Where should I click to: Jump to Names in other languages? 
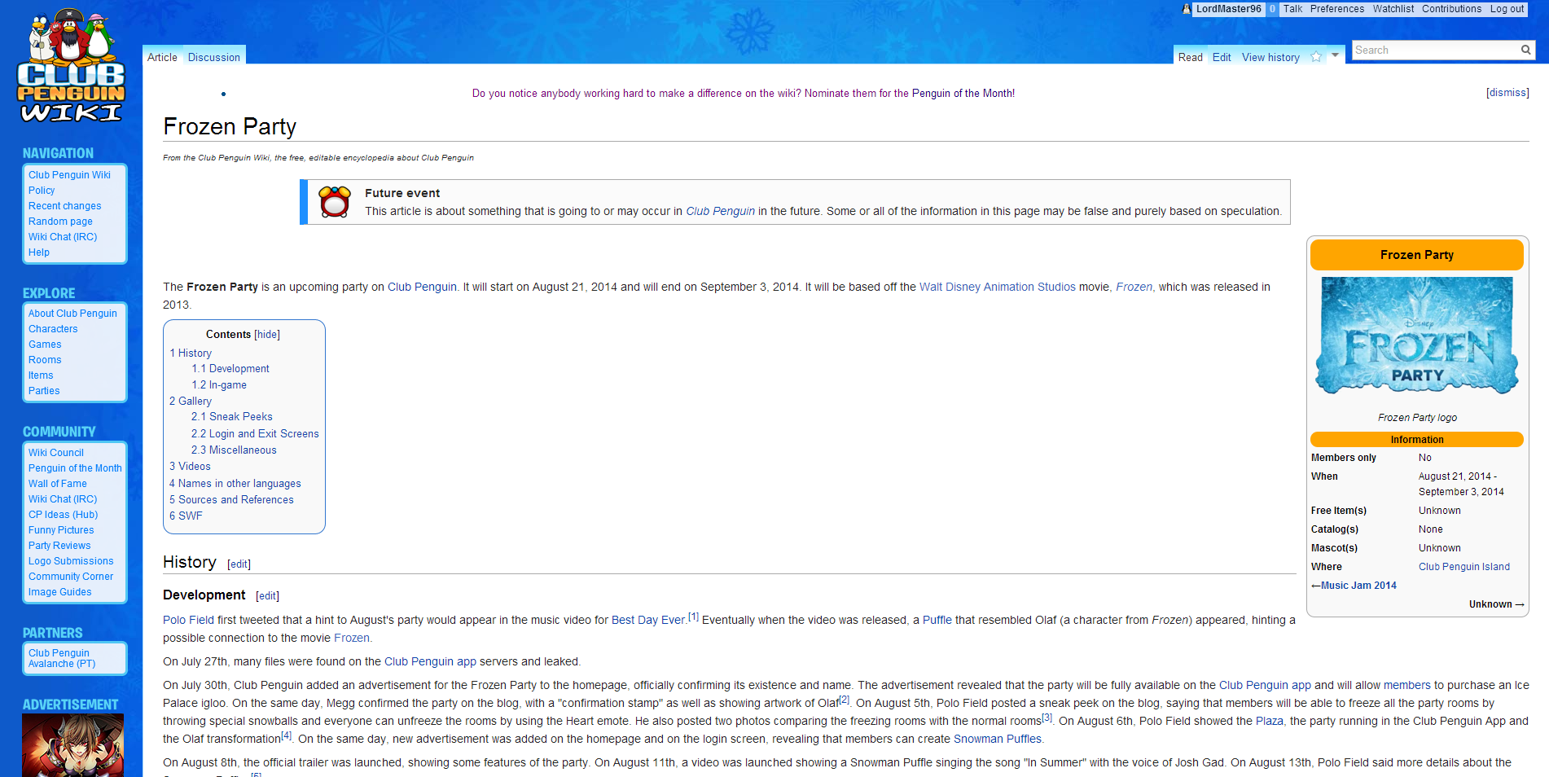pyautogui.click(x=235, y=484)
